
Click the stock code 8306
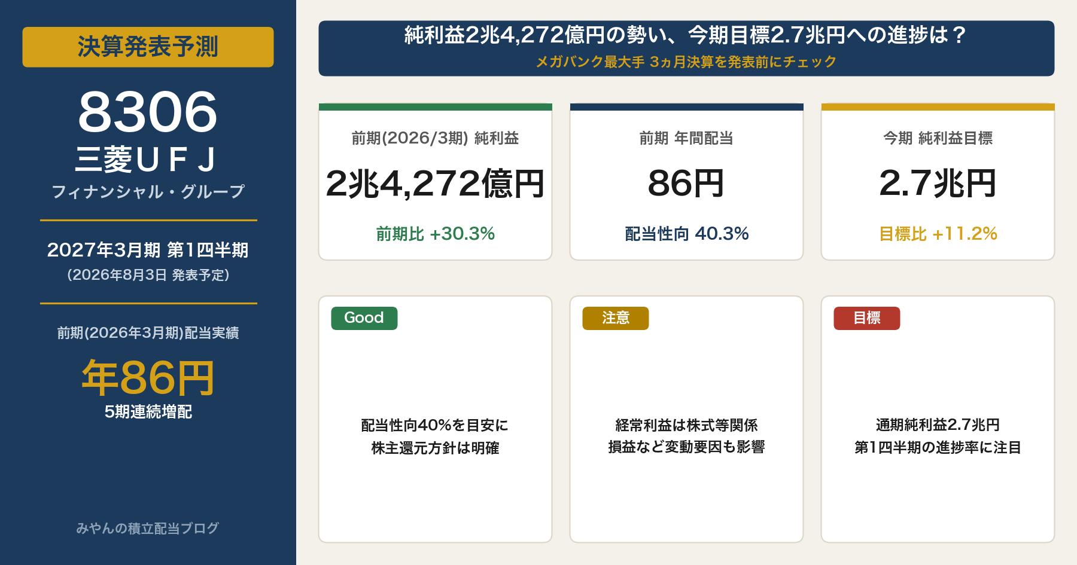point(148,112)
